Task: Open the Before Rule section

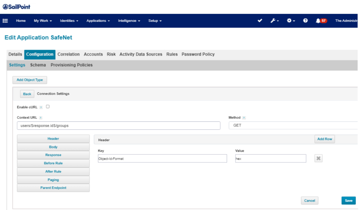Action: tap(53, 163)
